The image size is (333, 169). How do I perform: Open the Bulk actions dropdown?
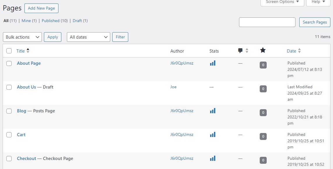tap(22, 37)
